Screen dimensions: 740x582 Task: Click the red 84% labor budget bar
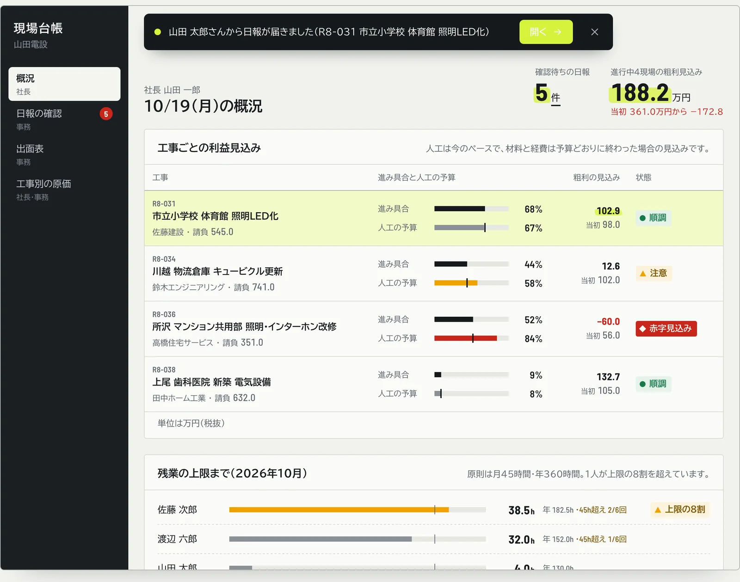point(471,338)
